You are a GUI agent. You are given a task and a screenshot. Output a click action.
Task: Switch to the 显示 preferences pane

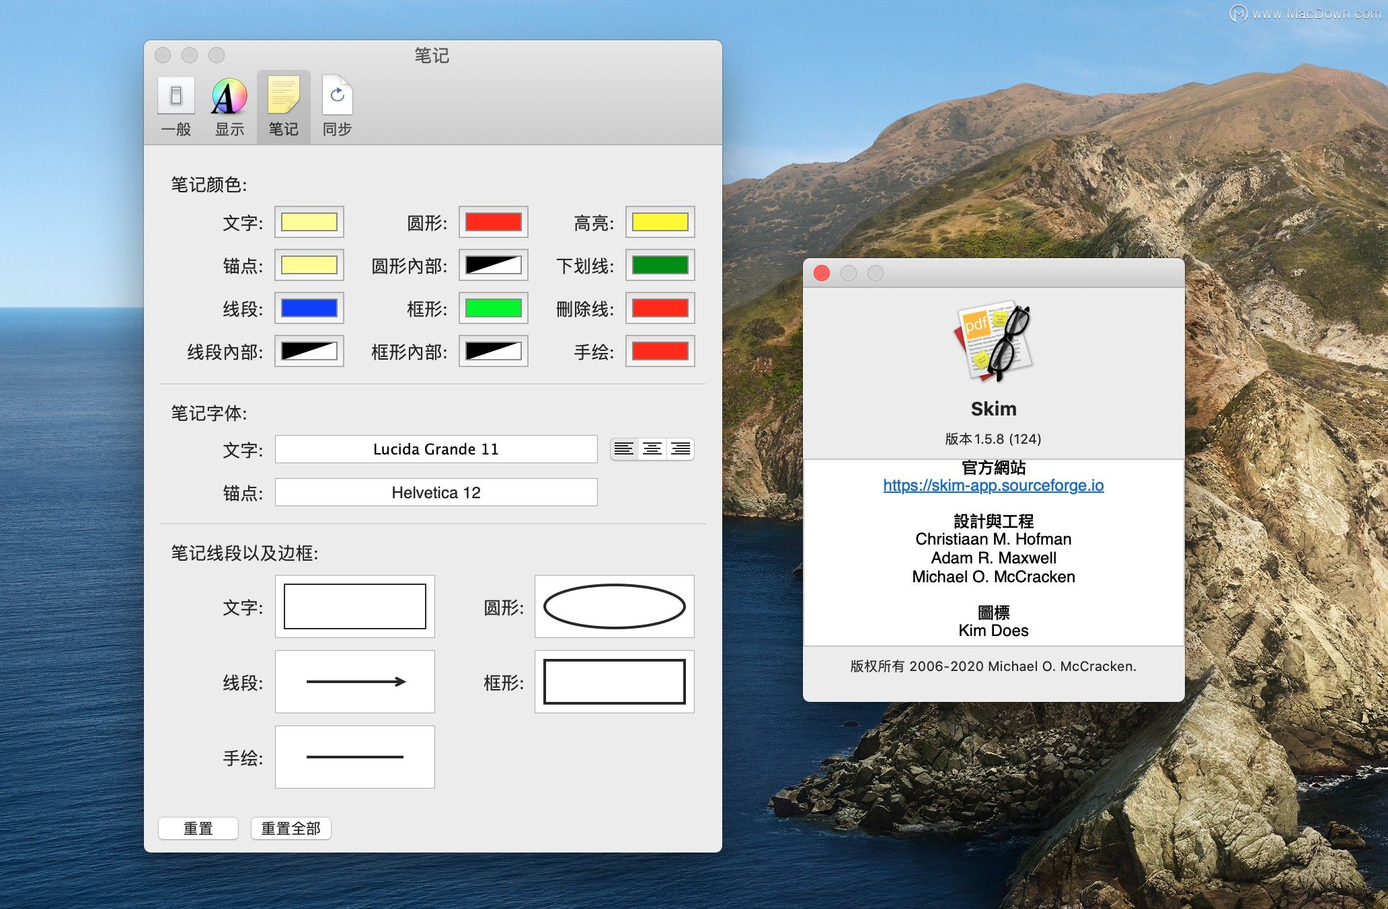[229, 104]
